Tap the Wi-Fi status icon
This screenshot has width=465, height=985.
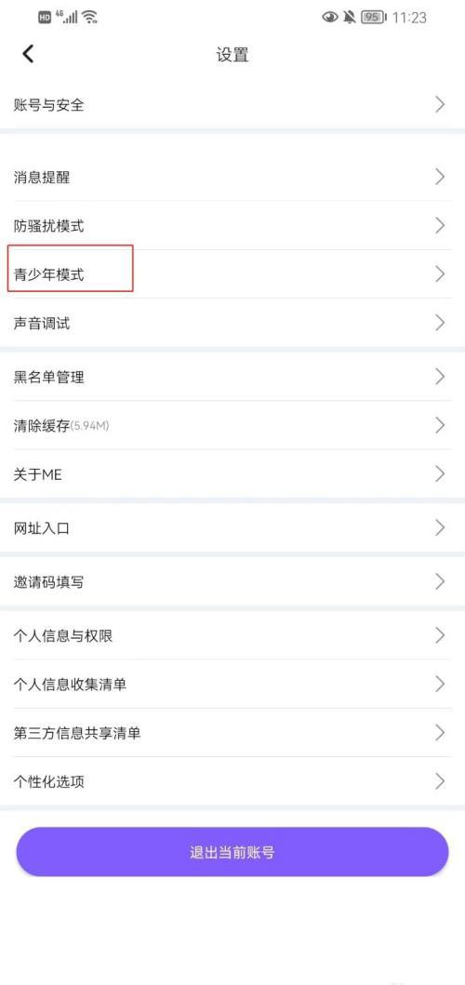(90, 17)
